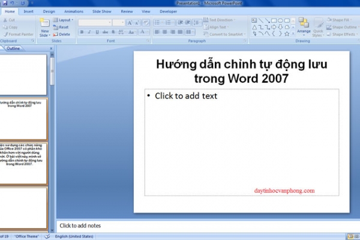The image size is (360, 240).
Task: Open the Developer tab
Action: pyautogui.click(x=168, y=11)
